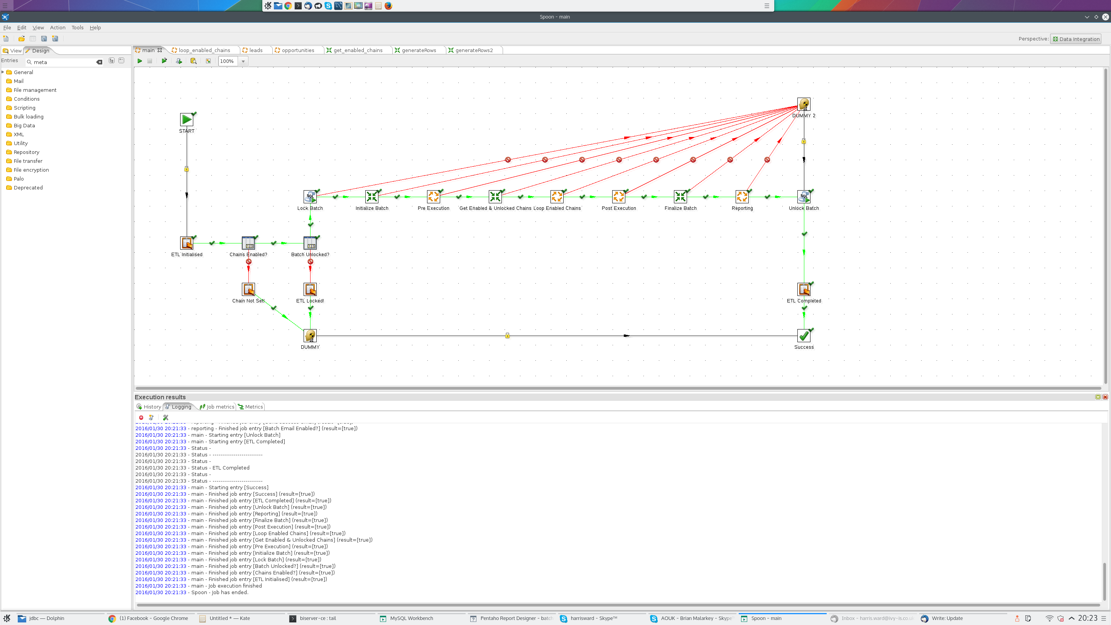This screenshot has height=625, width=1111.
Task: Open the Metrics results tab
Action: (x=250, y=407)
